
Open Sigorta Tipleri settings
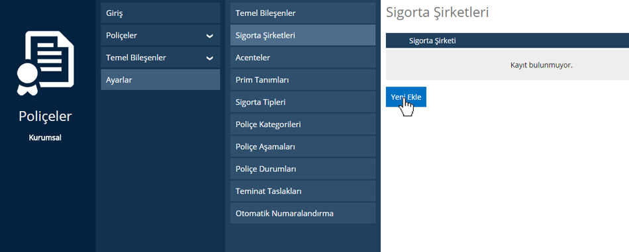303,102
